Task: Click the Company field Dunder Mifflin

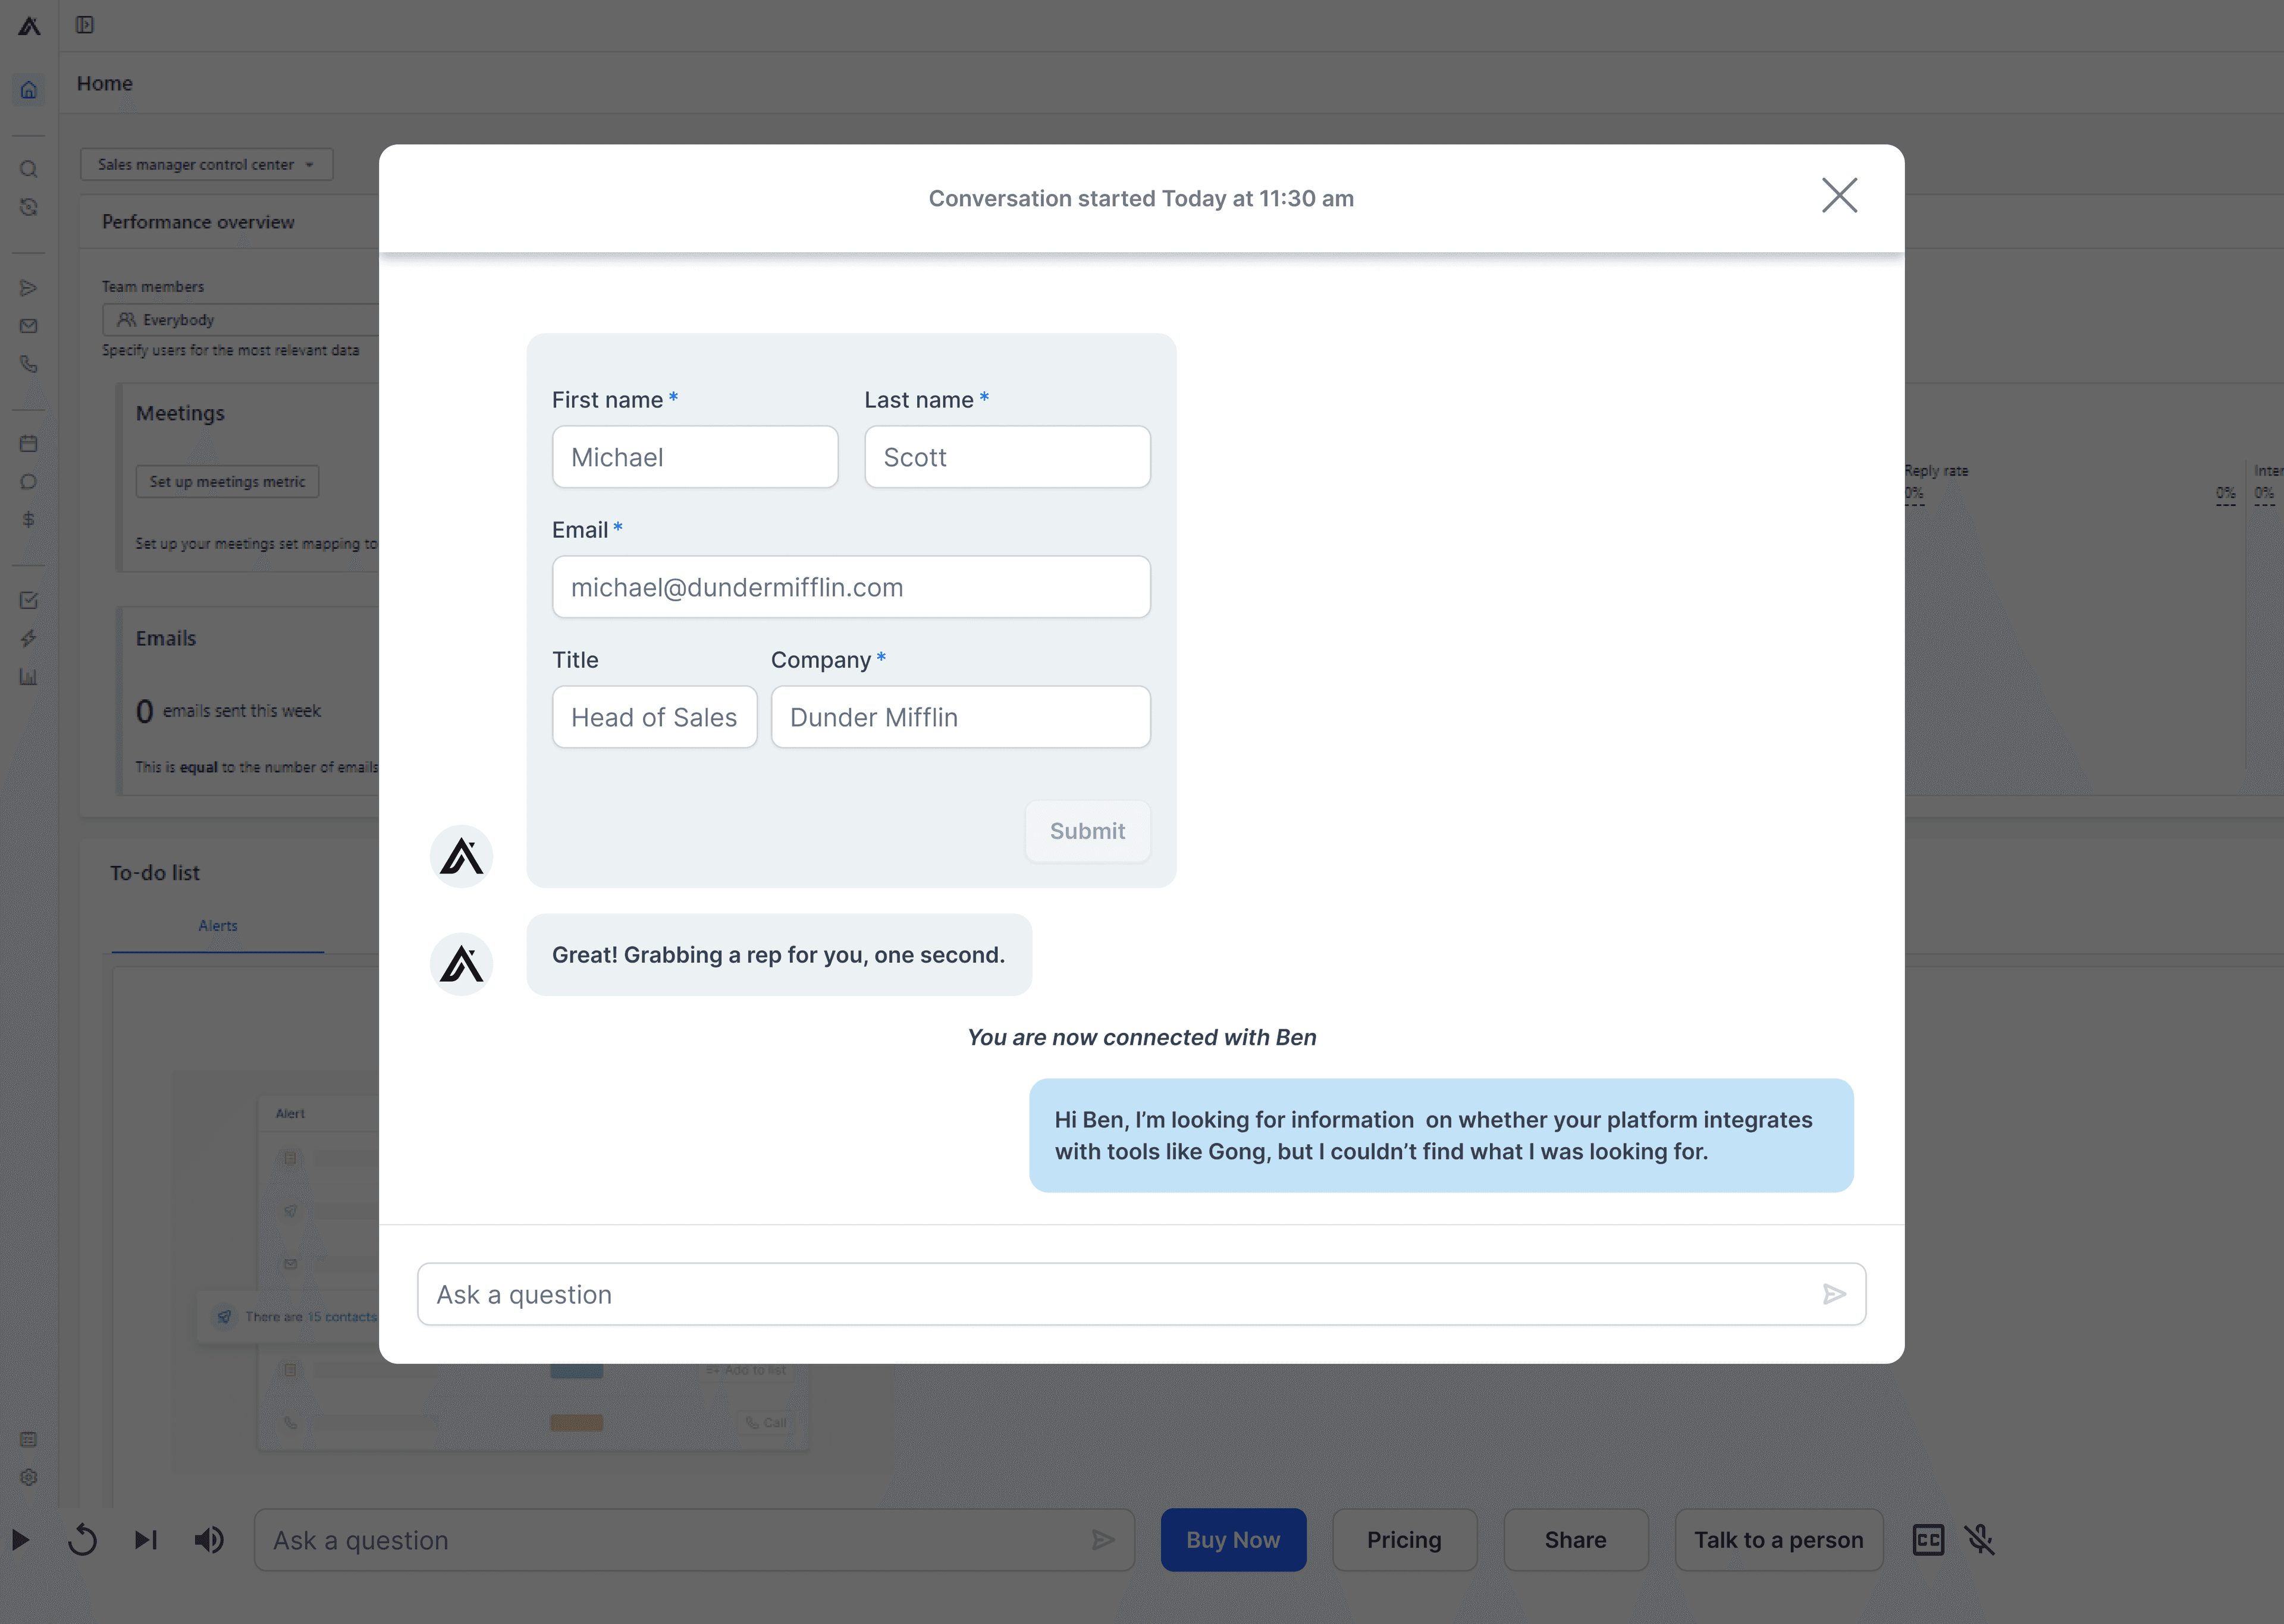Action: click(960, 717)
